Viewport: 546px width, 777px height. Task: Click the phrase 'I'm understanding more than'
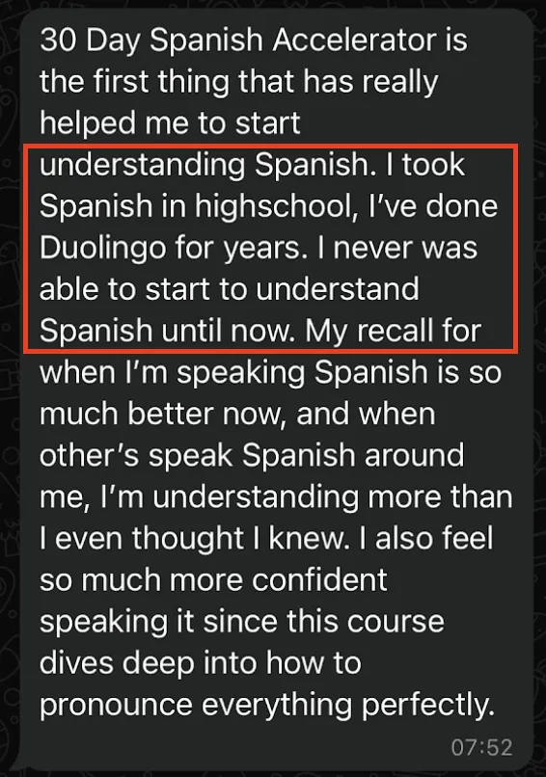click(x=307, y=497)
